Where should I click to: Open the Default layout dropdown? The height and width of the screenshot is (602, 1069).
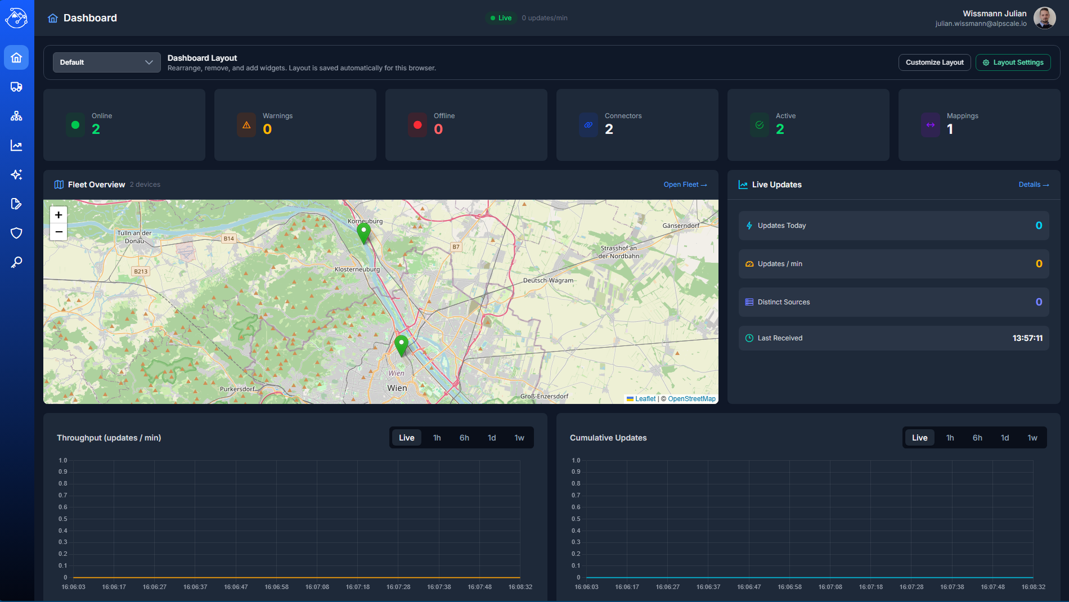107,62
